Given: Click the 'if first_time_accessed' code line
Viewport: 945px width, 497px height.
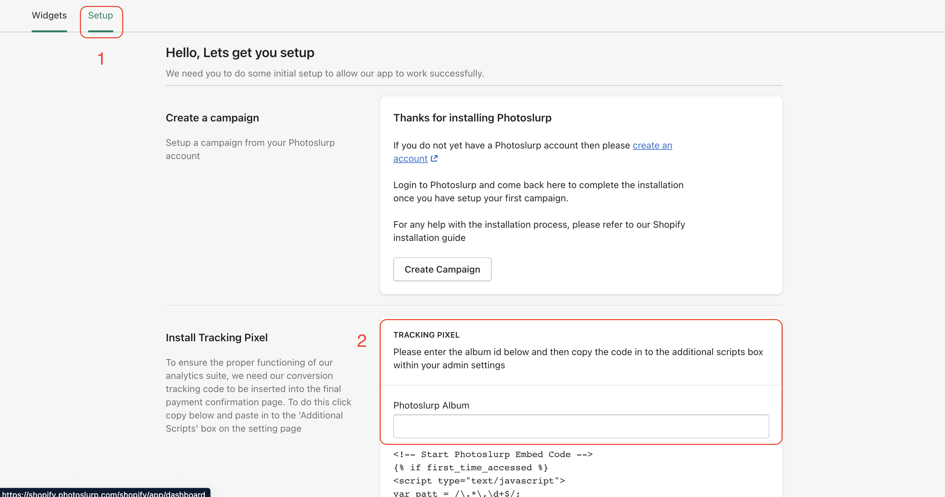Looking at the screenshot, I should pyautogui.click(x=471, y=468).
